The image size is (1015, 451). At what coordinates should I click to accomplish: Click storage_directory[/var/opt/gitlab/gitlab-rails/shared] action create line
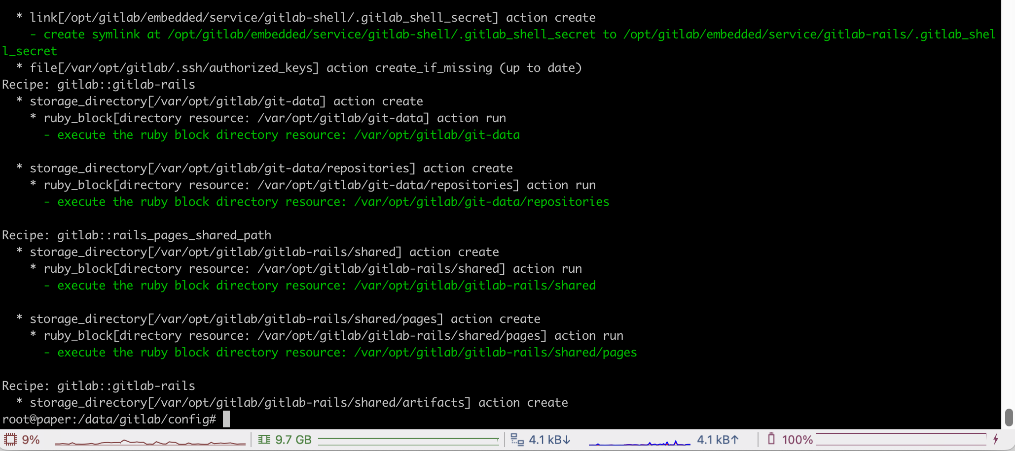click(257, 252)
